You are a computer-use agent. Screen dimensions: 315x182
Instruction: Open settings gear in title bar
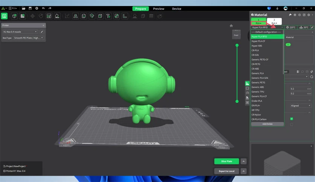pyautogui.click(x=37, y=8)
